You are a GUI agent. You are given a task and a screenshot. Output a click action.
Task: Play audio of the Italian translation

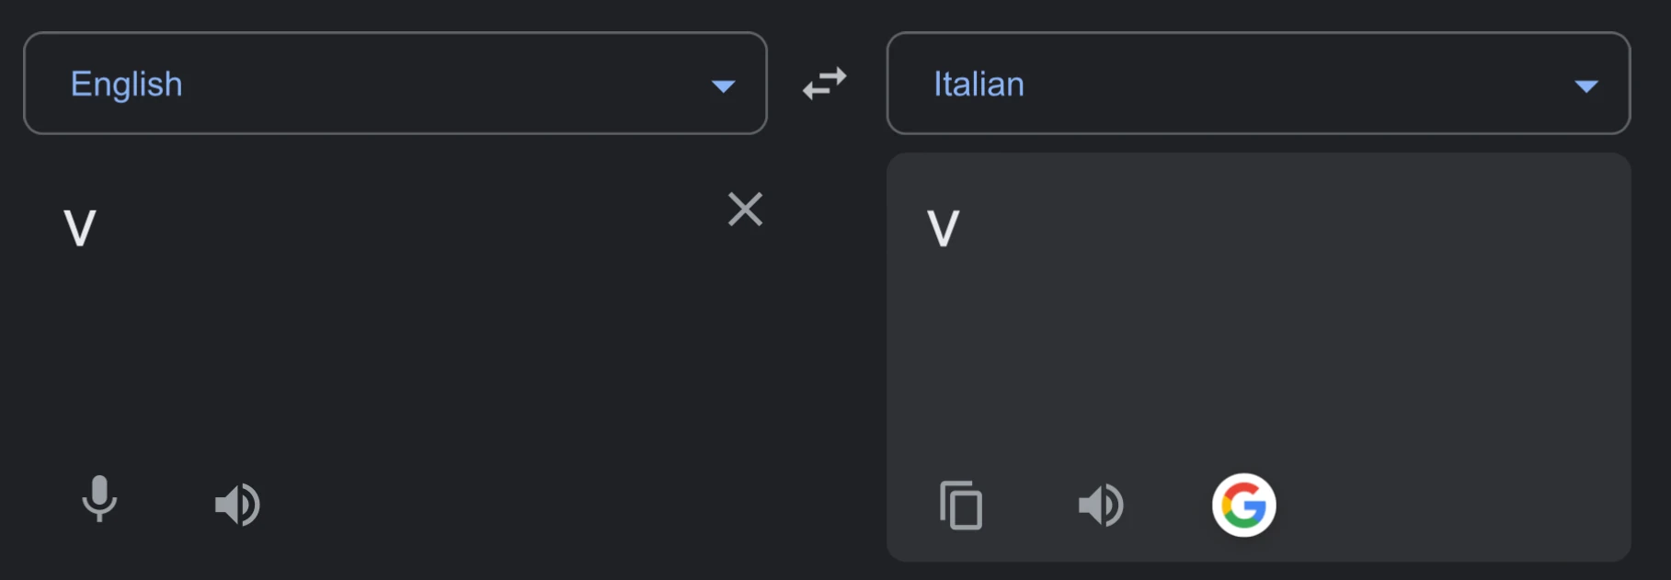click(x=1100, y=505)
